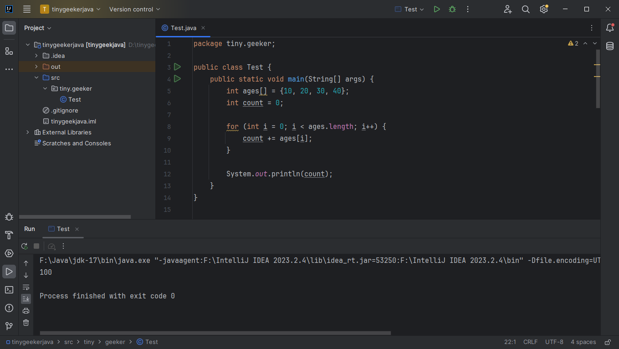The image size is (619, 349).
Task: Select the .gitignore file
Action: tap(60, 110)
